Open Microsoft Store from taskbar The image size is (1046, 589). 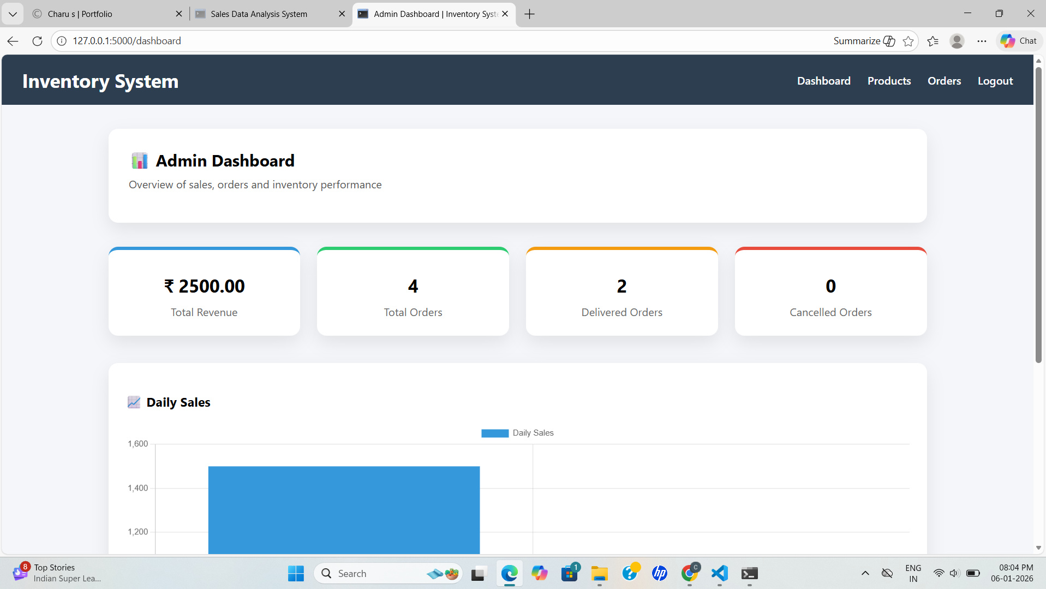[x=570, y=573]
